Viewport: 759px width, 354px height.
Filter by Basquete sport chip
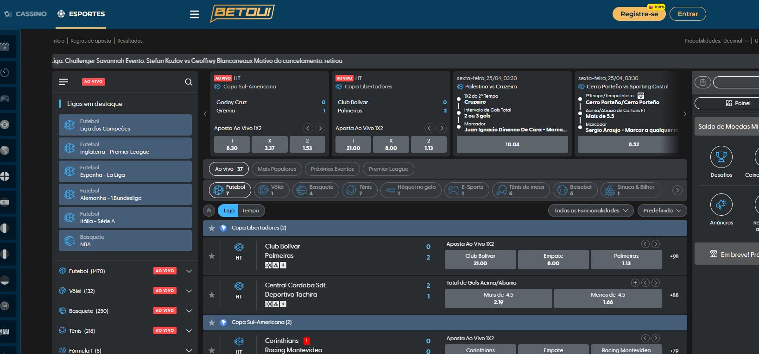(316, 190)
